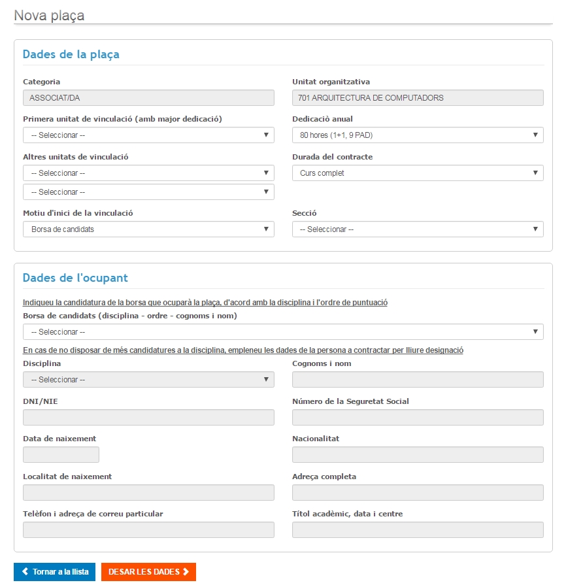Click the 'Localitat de naixement' field
Screen dimensions: 566x587
point(148,493)
